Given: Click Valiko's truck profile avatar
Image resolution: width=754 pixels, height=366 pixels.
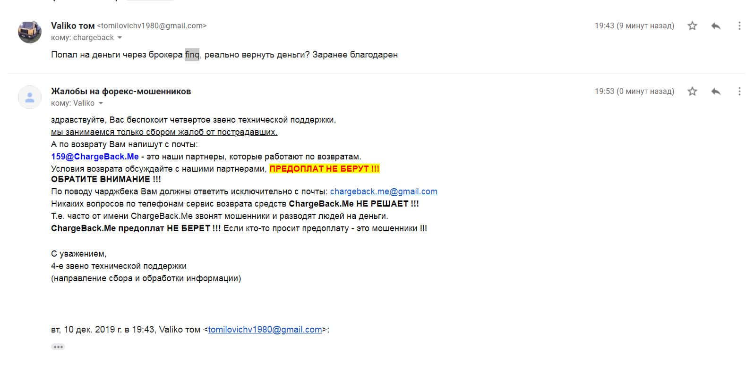Looking at the screenshot, I should [x=30, y=32].
